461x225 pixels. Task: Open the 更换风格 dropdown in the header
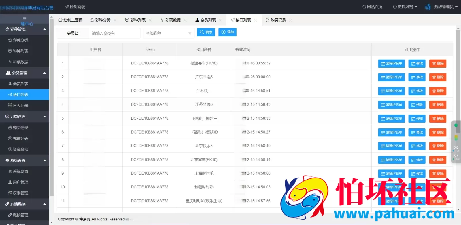[405, 7]
